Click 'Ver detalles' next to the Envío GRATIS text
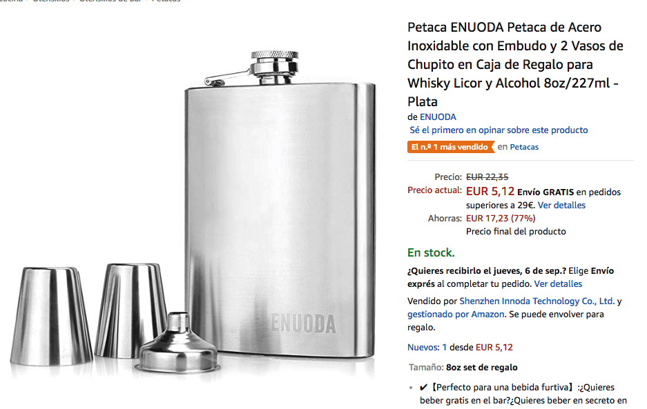 561,206
